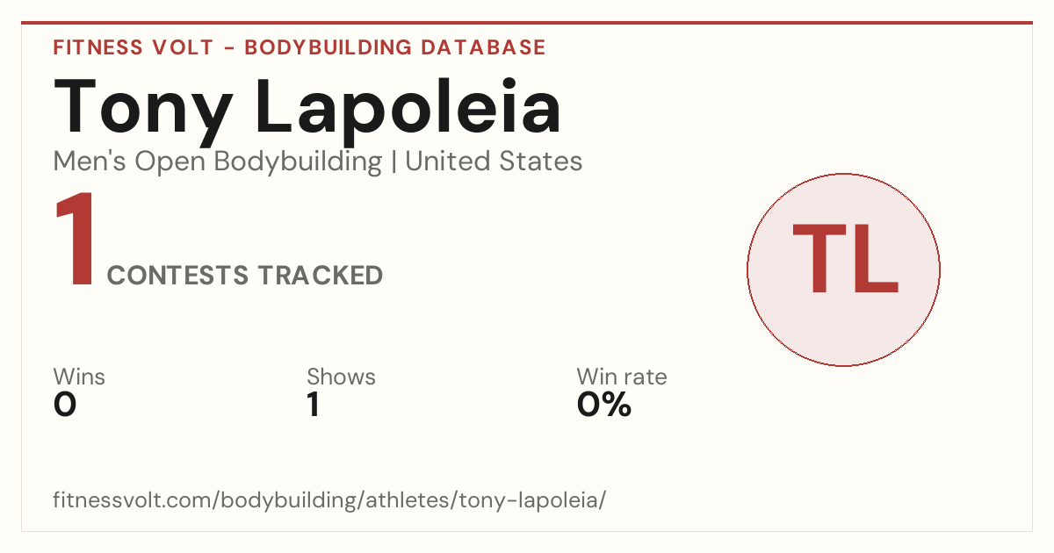The width and height of the screenshot is (1054, 553).
Task: Click the word Tony in heading
Action: coord(142,109)
